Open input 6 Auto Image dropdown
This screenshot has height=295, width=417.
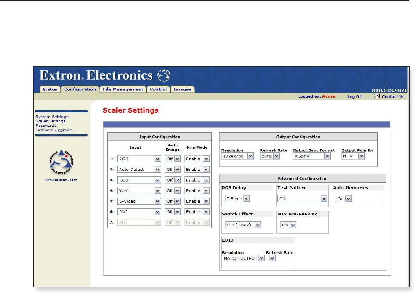[172, 212]
